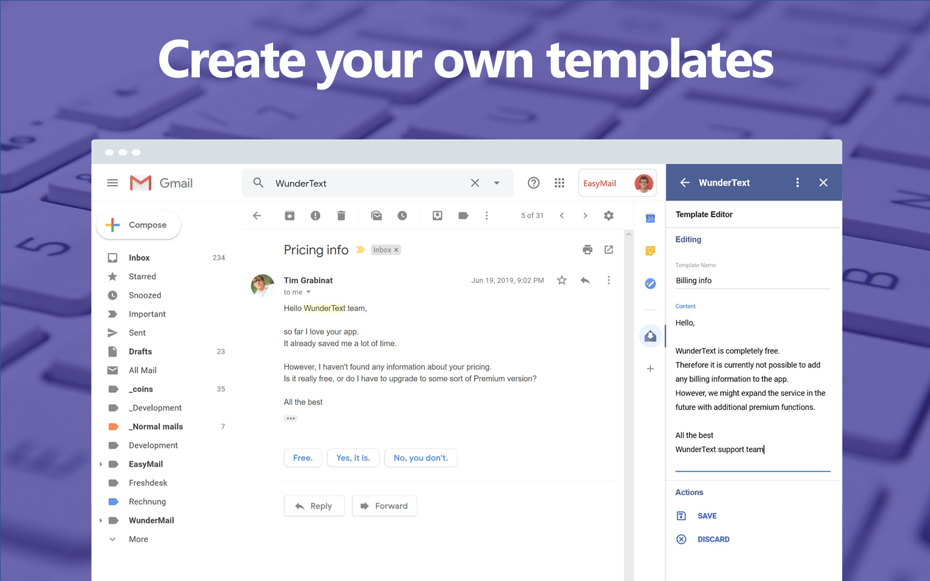The height and width of the screenshot is (581, 930).
Task: Apply a label using the label icon
Action: click(463, 215)
